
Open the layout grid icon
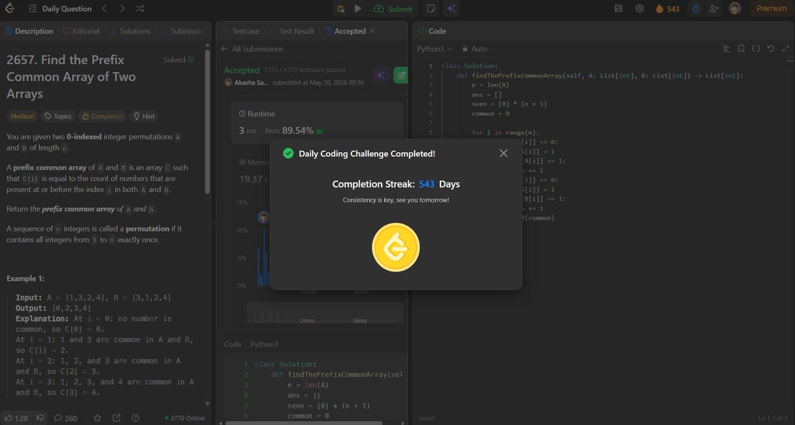[619, 9]
